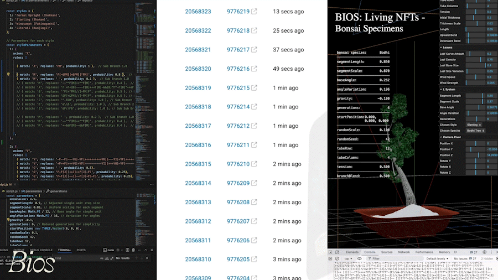Open block 20568320 link
The width and height of the screenshot is (498, 280).
pos(198,69)
